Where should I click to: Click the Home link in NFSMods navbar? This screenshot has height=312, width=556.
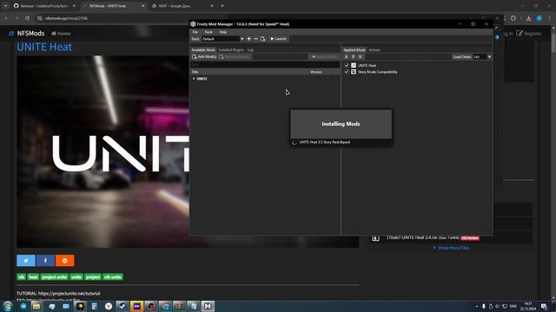pyautogui.click(x=61, y=34)
